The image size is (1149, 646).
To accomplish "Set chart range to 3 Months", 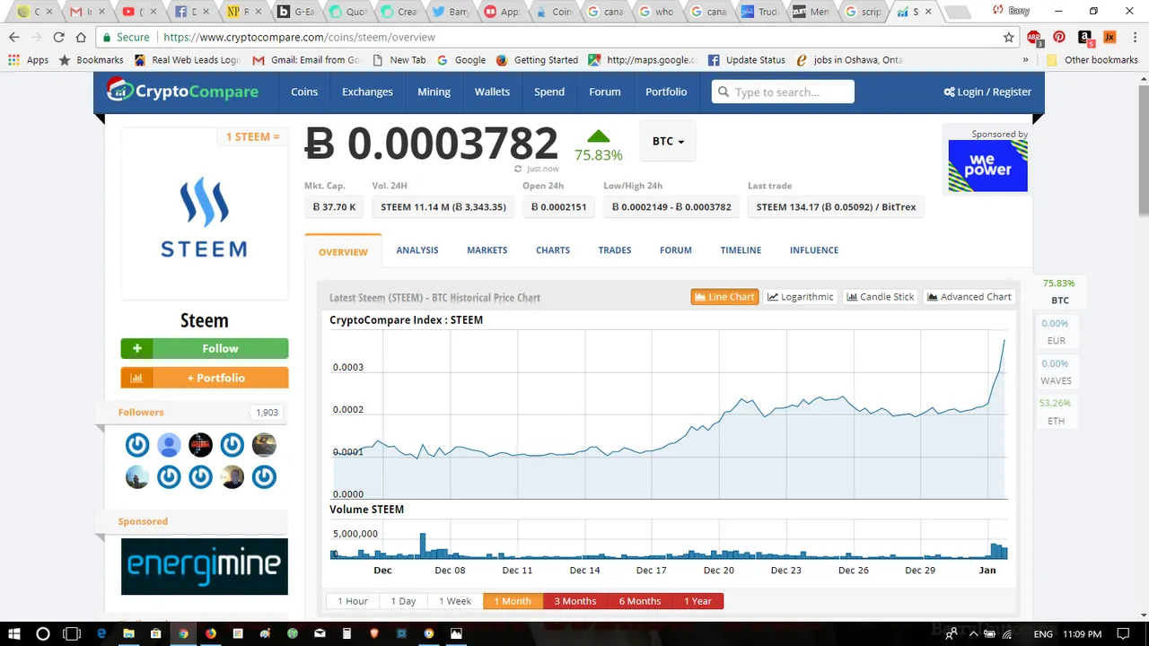I will coord(574,601).
